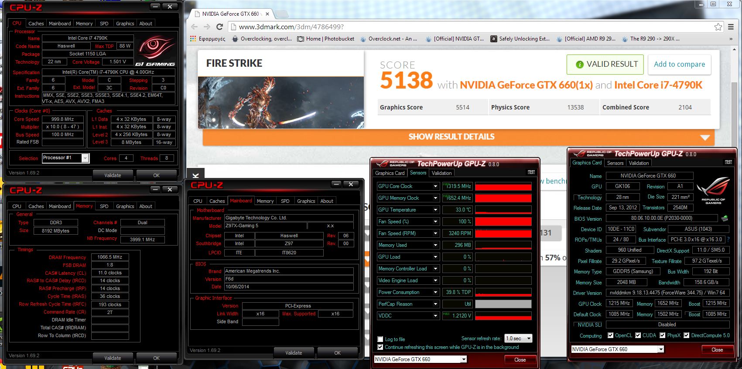Open the Processor #1 Selection dropdown
The width and height of the screenshot is (742, 369).
click(65, 158)
